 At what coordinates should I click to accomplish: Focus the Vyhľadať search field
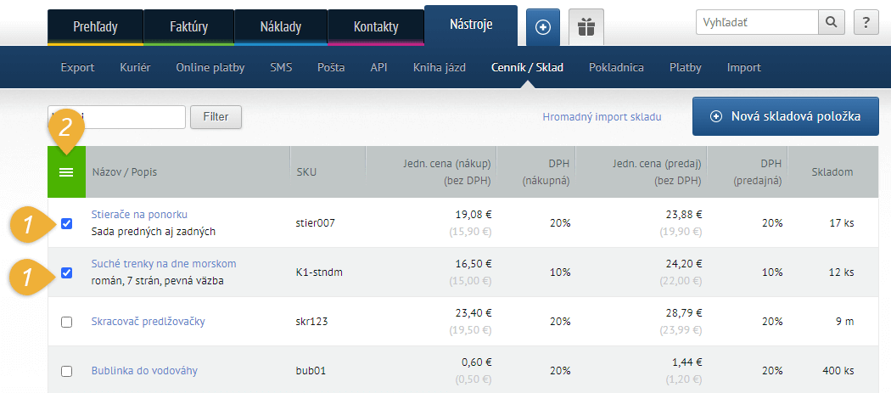point(756,23)
